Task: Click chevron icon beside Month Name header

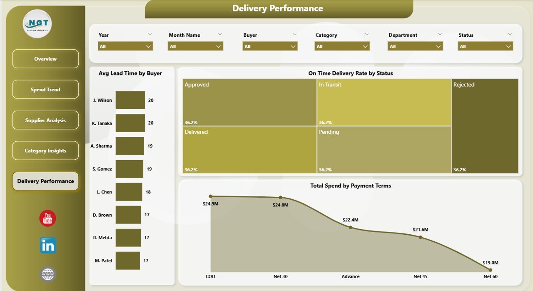Action: 220,35
